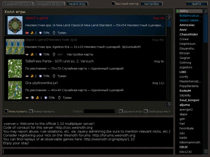Click gold icon in ToBeFrees Partie row
This screenshot has height=157, width=210.
[32, 76]
